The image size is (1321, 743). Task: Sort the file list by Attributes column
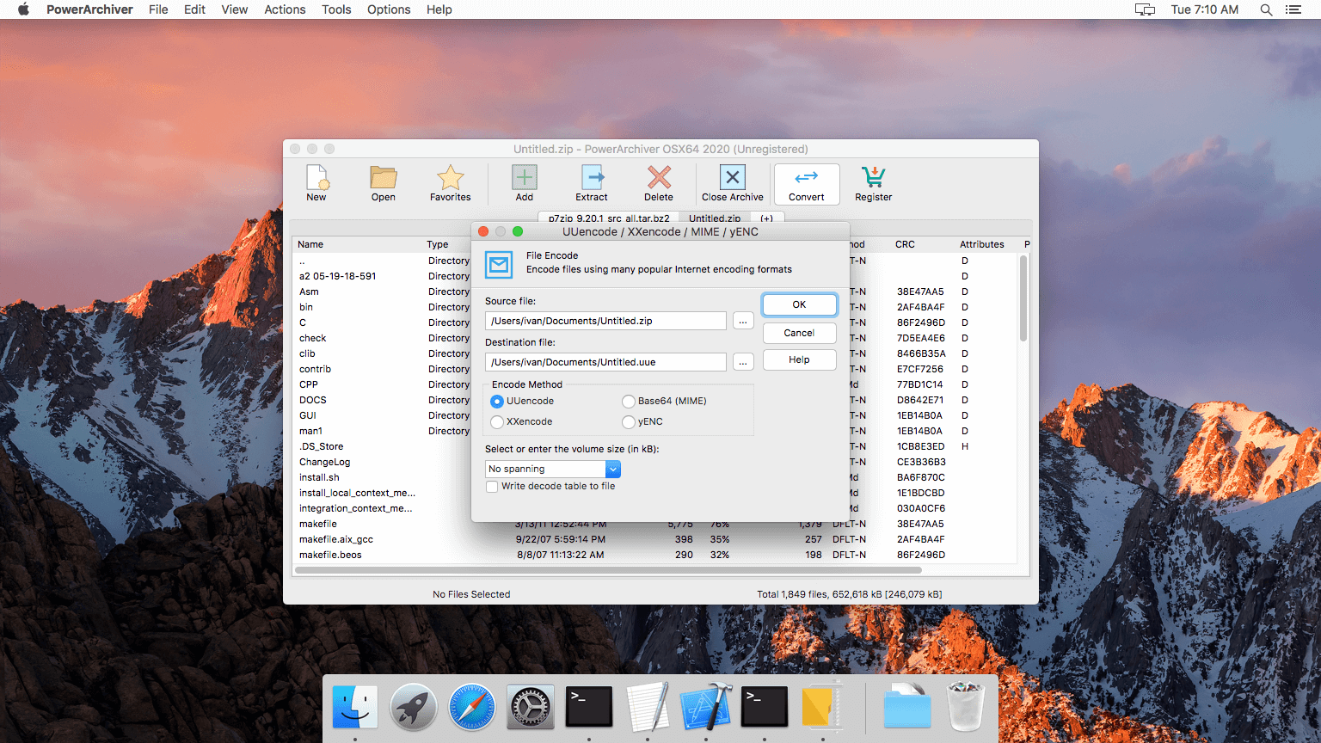982,244
